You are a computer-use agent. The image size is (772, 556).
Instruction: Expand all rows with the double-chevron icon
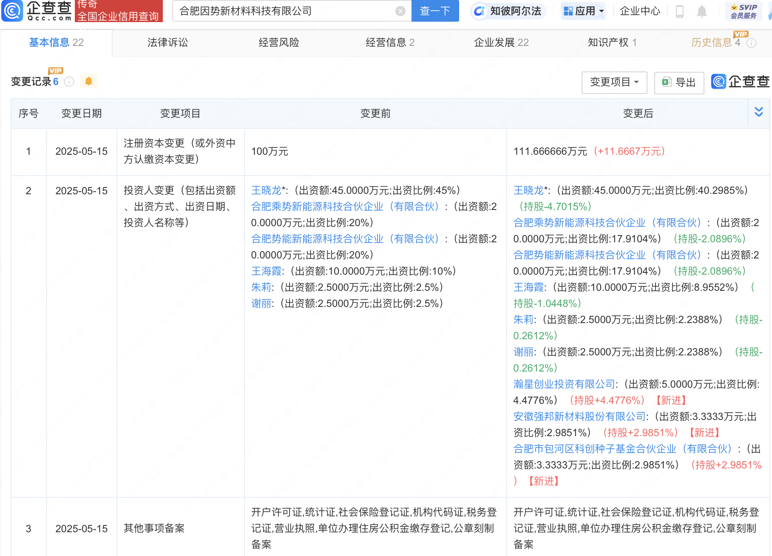coord(759,113)
